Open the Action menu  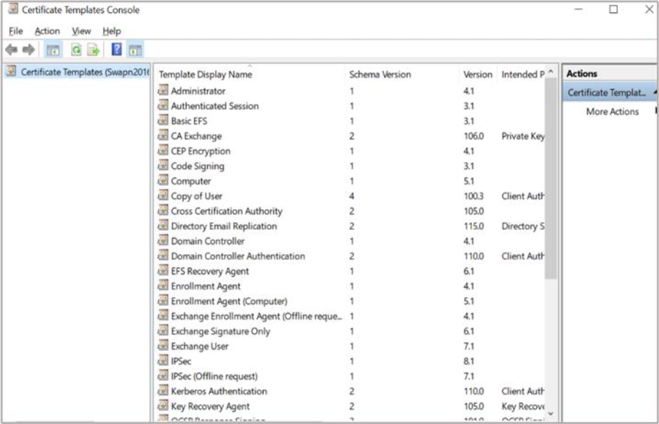47,32
